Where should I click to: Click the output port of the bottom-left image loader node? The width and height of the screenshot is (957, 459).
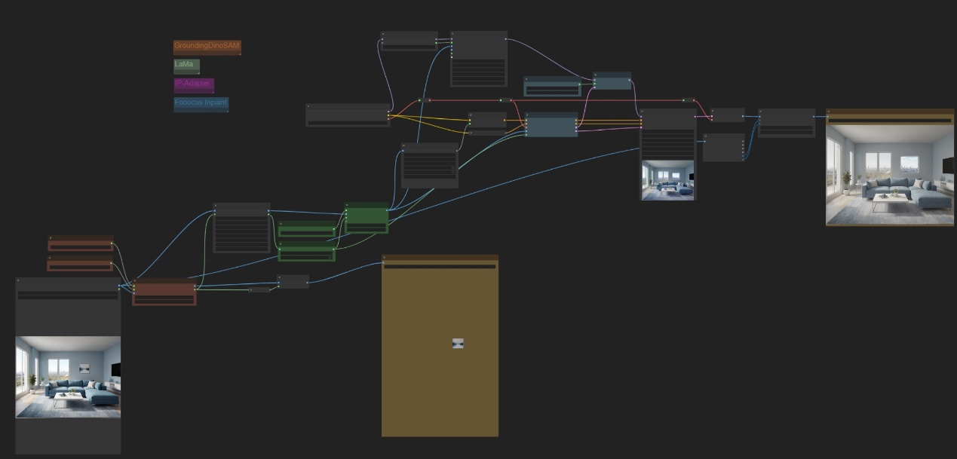pos(119,286)
